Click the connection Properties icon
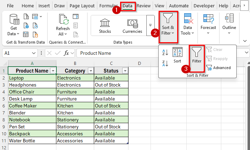 (x=76, y=25)
